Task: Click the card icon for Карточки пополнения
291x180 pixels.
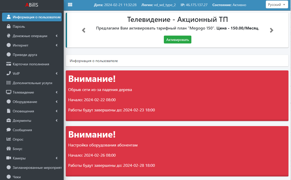Action: click(x=9, y=64)
